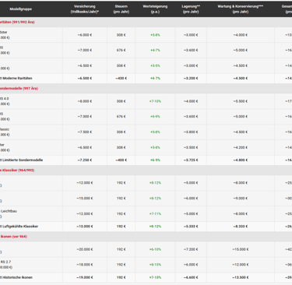Select the Historische Ikonen average row label

tap(17, 277)
